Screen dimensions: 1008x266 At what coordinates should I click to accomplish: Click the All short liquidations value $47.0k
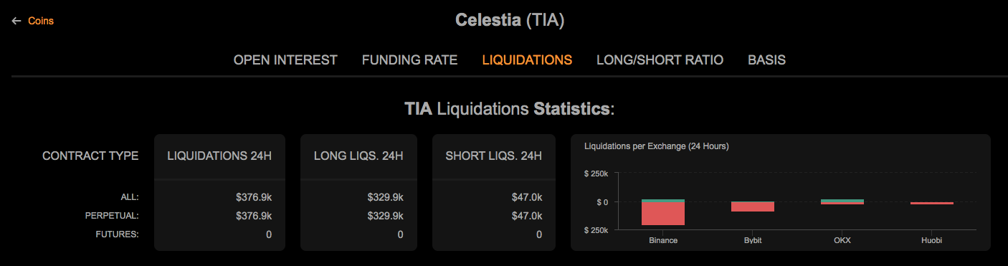[x=526, y=197]
